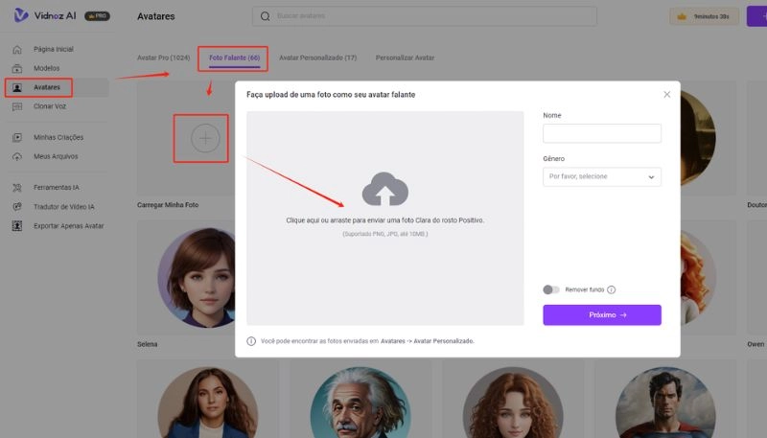Click the Modelos icon in the sidebar
The height and width of the screenshot is (438, 767).
(x=17, y=68)
